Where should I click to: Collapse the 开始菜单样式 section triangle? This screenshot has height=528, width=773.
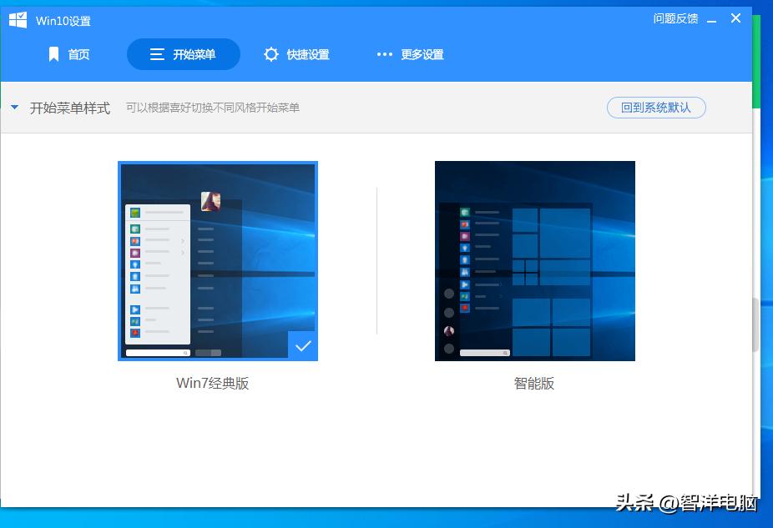click(14, 107)
